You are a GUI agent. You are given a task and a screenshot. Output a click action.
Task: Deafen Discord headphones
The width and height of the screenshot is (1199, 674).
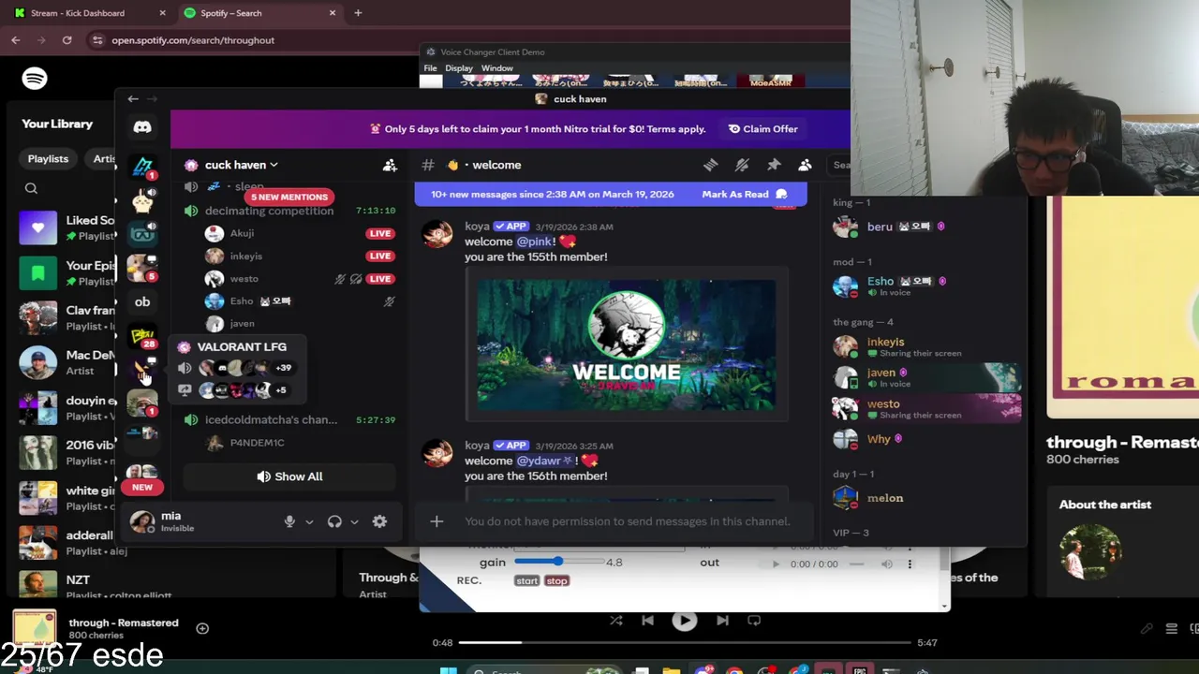pyautogui.click(x=334, y=521)
